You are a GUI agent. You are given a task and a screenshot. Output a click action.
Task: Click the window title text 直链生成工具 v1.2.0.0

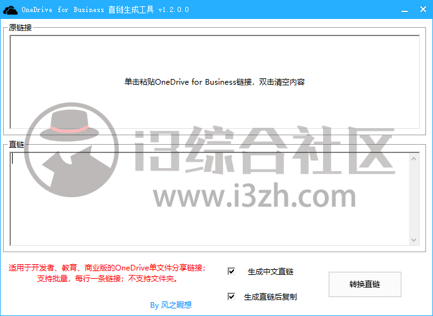tap(149, 10)
